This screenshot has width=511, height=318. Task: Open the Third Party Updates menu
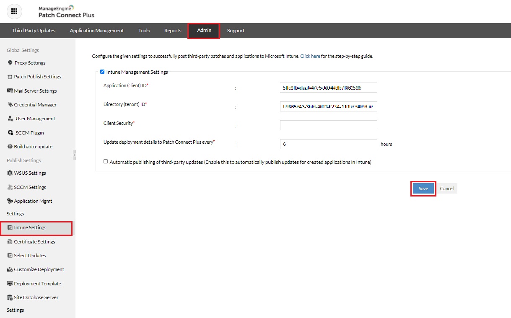pyautogui.click(x=34, y=31)
